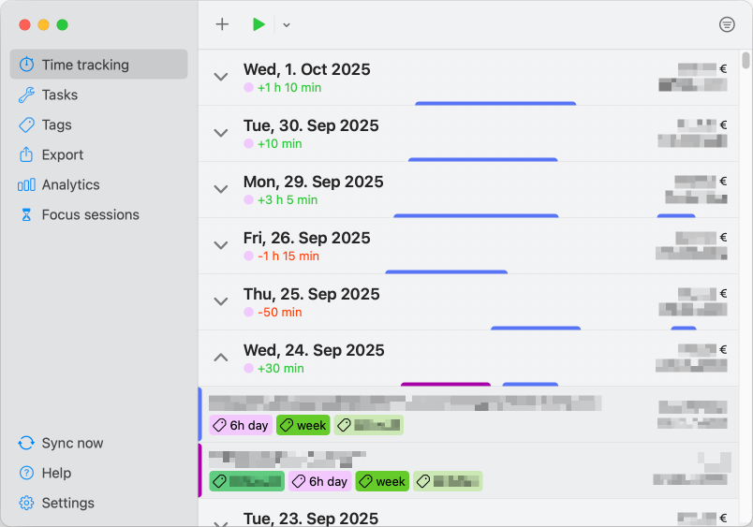
Task: Click the Focus sessions hourglass icon
Action: coord(26,214)
